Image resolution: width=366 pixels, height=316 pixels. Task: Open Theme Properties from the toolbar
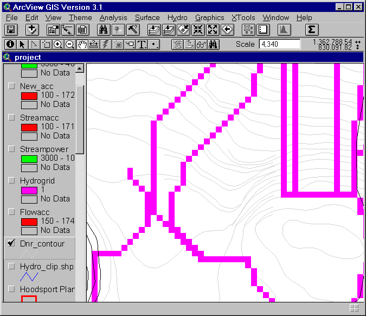[x=53, y=30]
